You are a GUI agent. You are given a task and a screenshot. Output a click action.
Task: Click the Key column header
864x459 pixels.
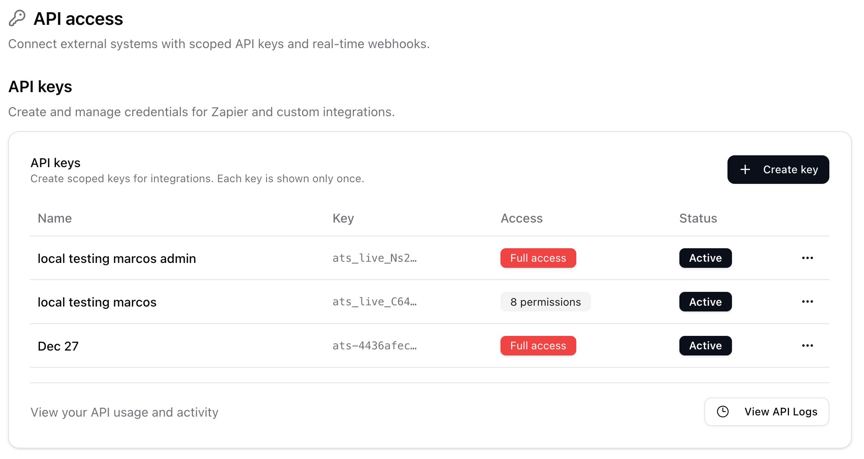click(x=343, y=218)
